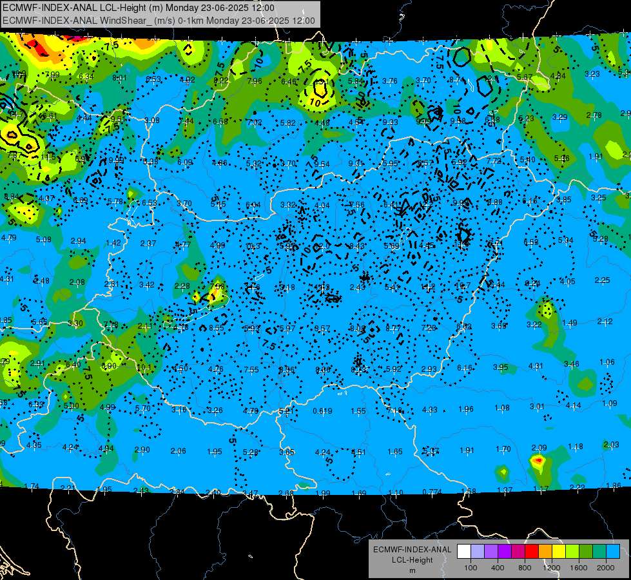Click the red swatch in the legend
631x580 pixels.
pos(532,551)
